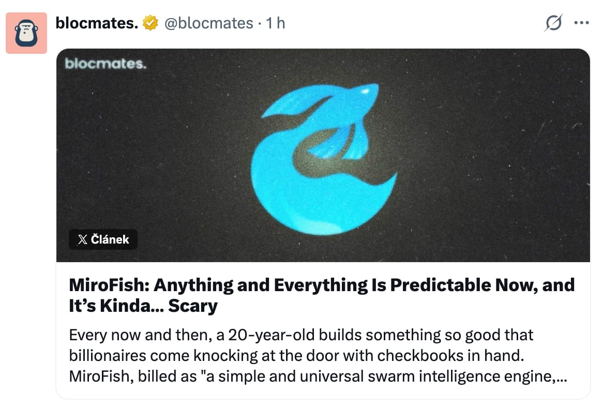The height and width of the screenshot is (408, 603).
Task: Click the X logo in the Článek badge
Action: point(82,239)
